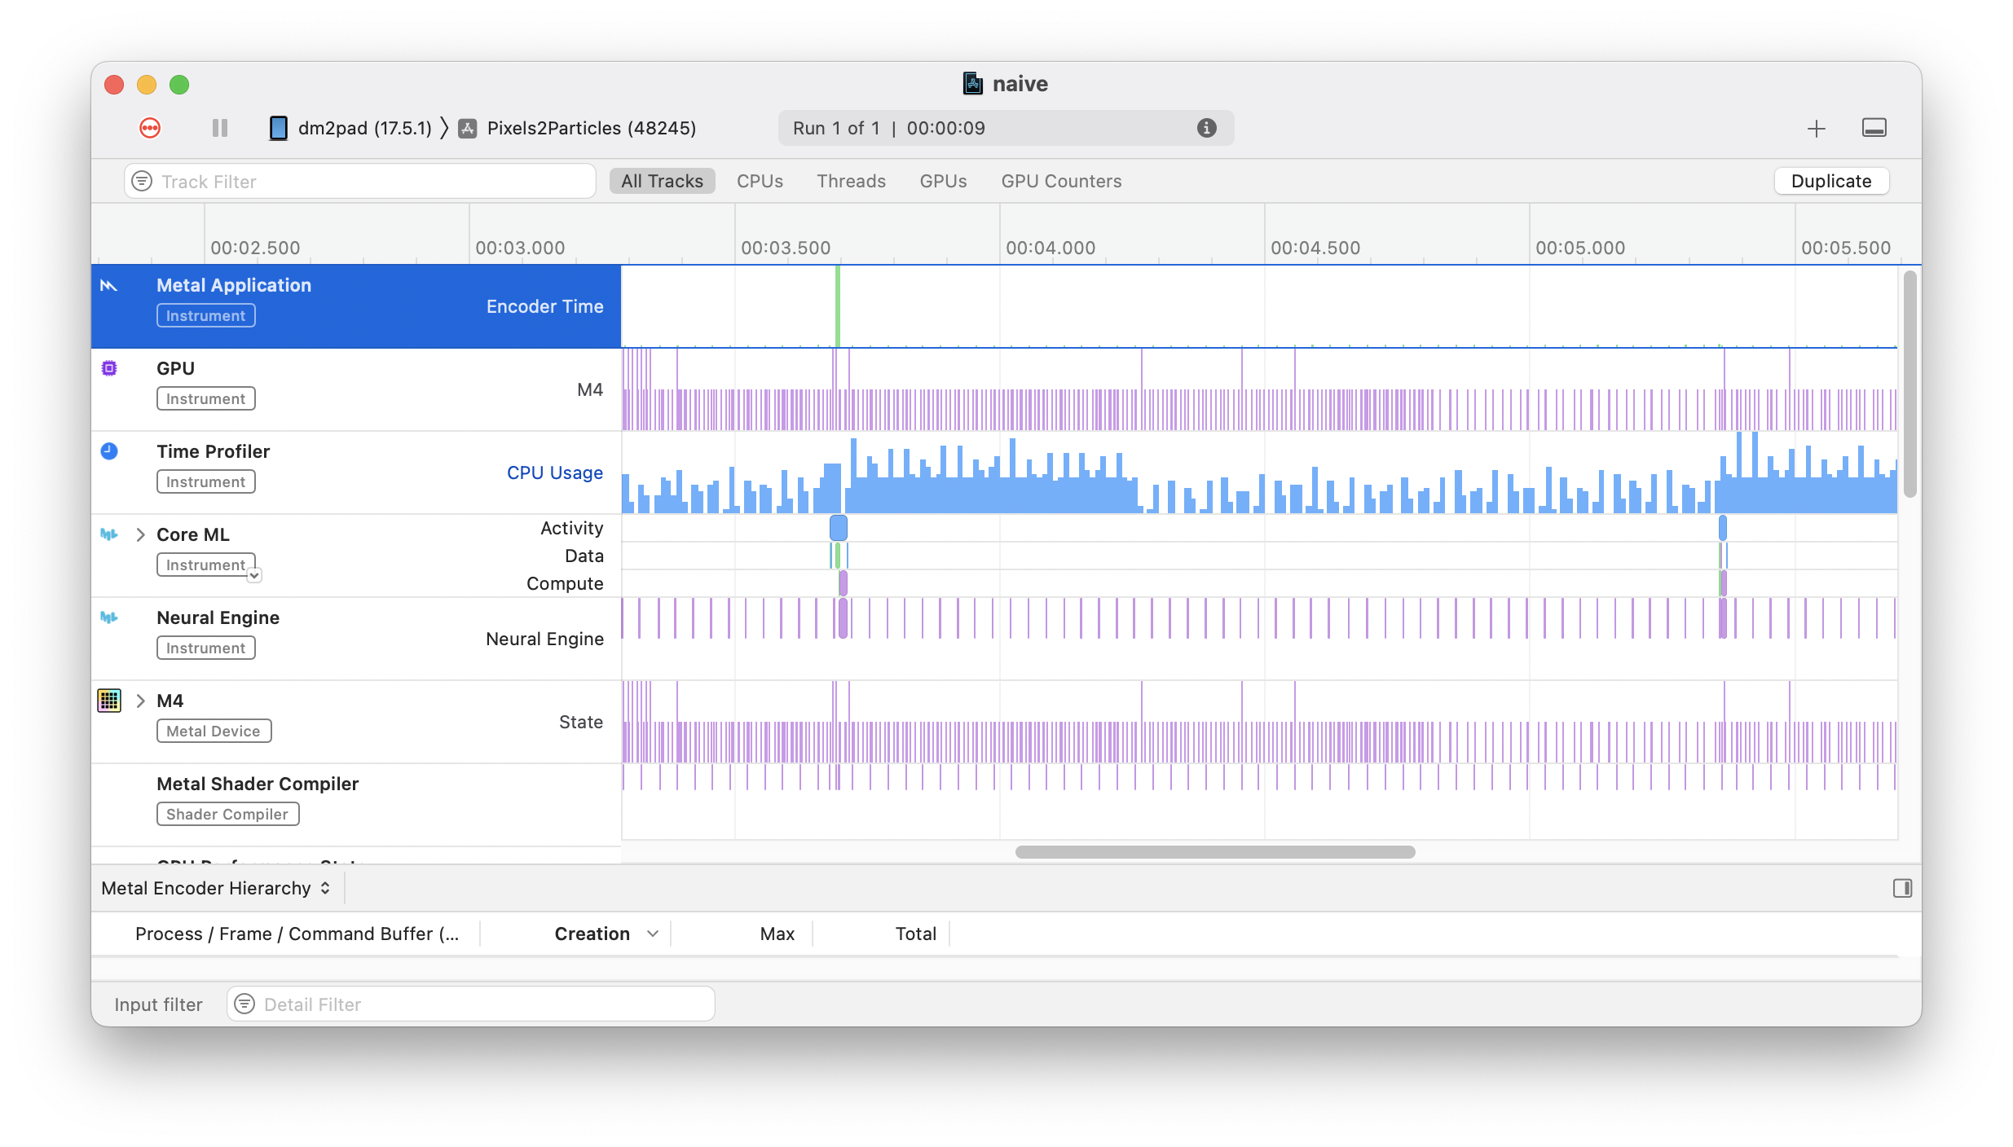Click the horizontal timeline scrollbar

1214,852
